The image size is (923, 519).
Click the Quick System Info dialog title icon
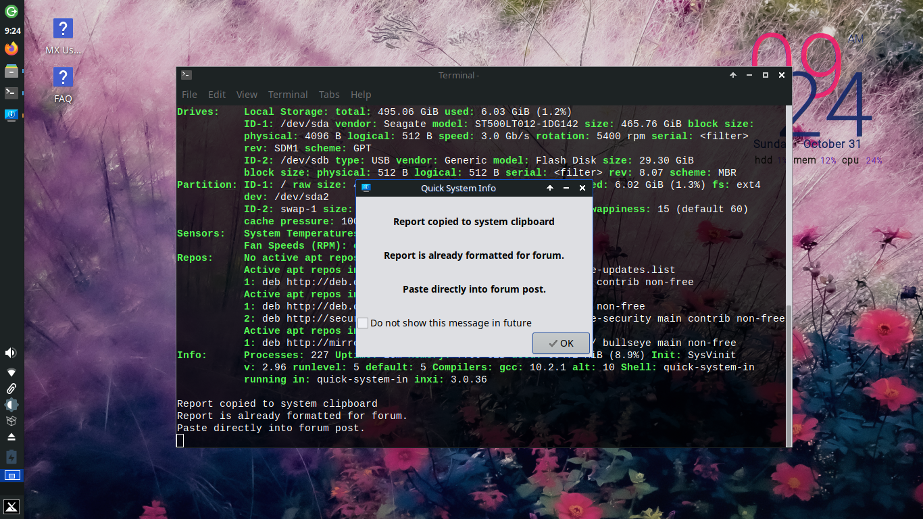coord(366,188)
